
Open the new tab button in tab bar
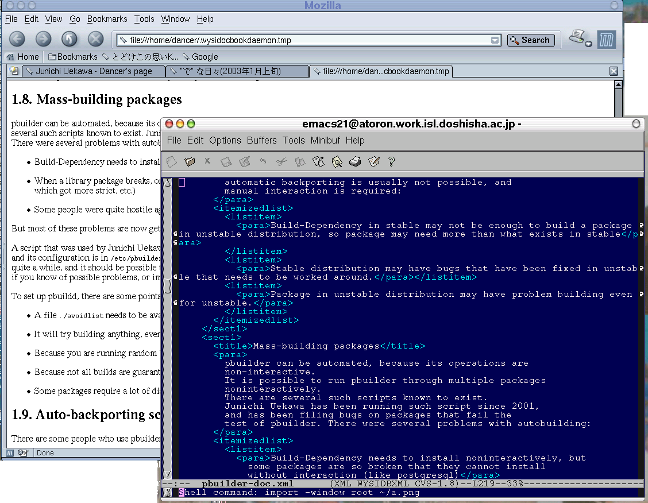[x=14, y=71]
